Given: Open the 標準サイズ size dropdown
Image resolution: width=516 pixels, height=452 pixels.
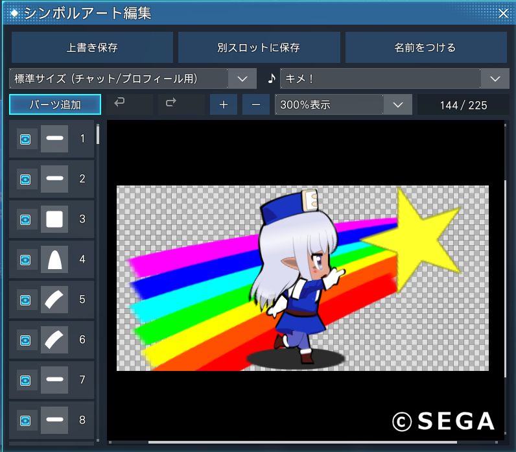Looking at the screenshot, I should (x=133, y=78).
